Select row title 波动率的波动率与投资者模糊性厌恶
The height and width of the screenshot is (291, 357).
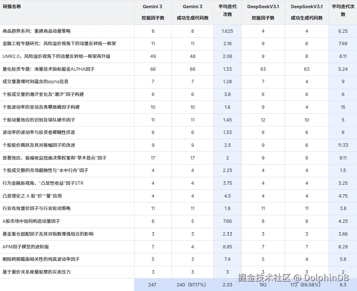[39, 133]
